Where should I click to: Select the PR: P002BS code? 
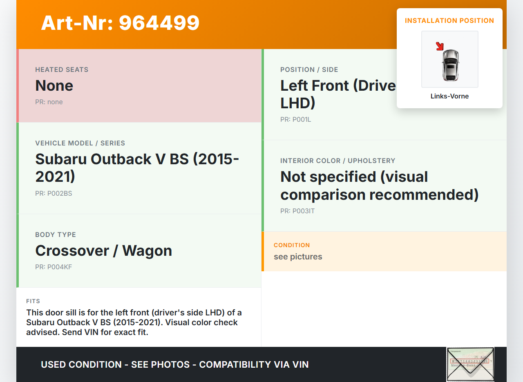54,194
